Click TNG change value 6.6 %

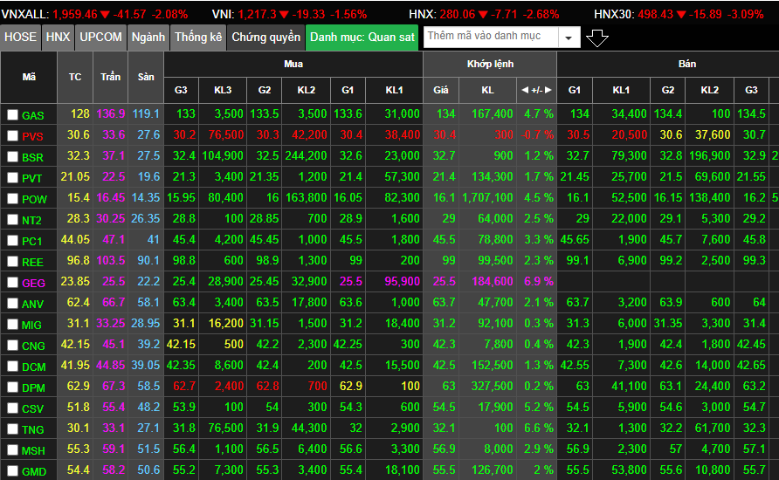539,428
